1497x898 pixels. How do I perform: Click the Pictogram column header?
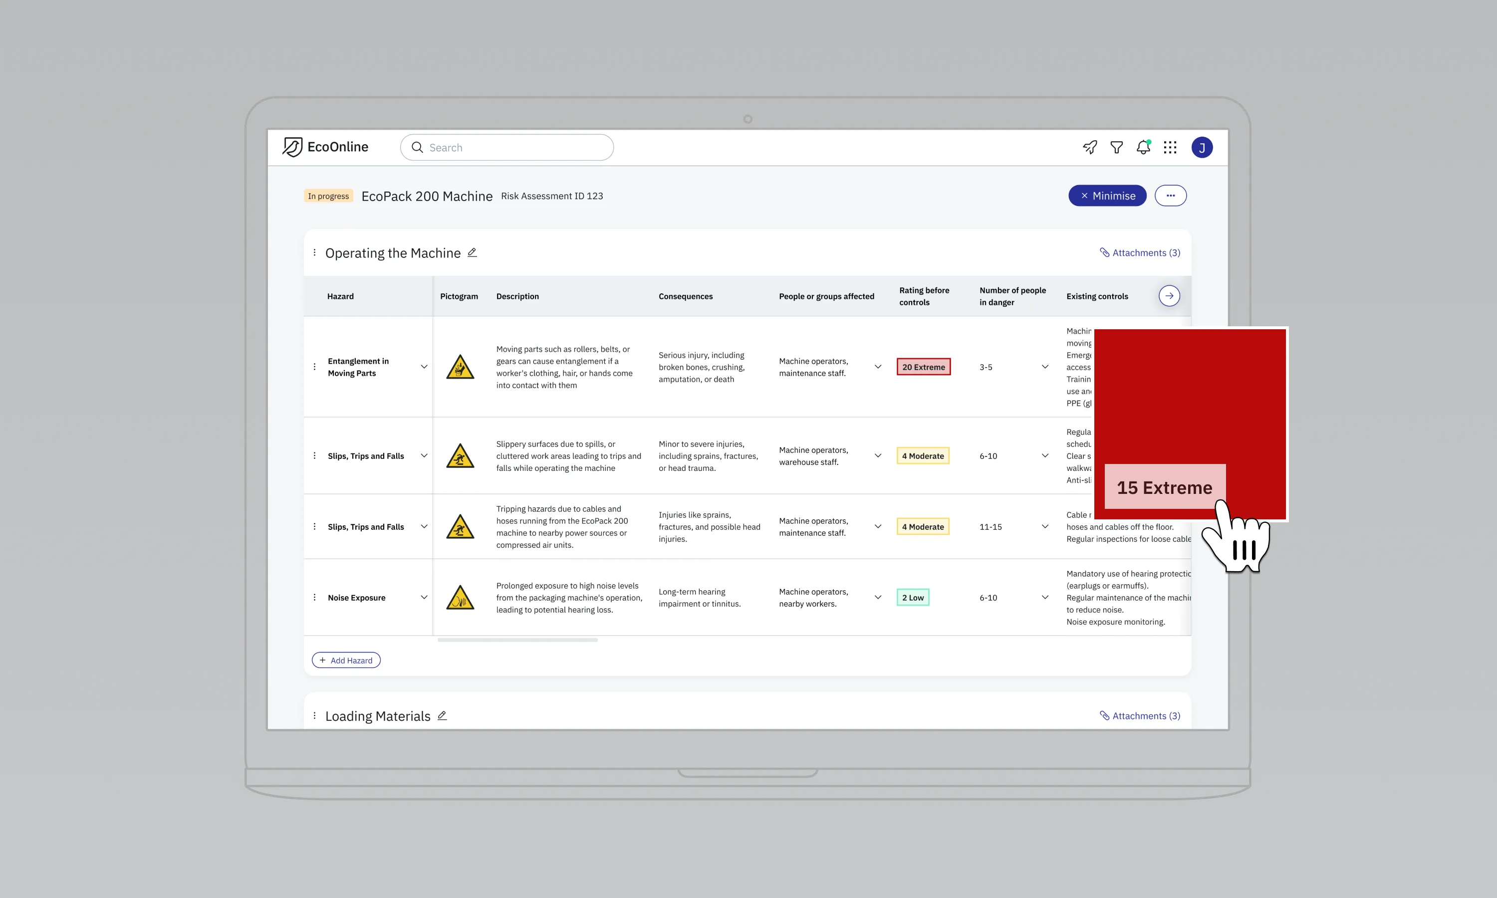pos(459,296)
